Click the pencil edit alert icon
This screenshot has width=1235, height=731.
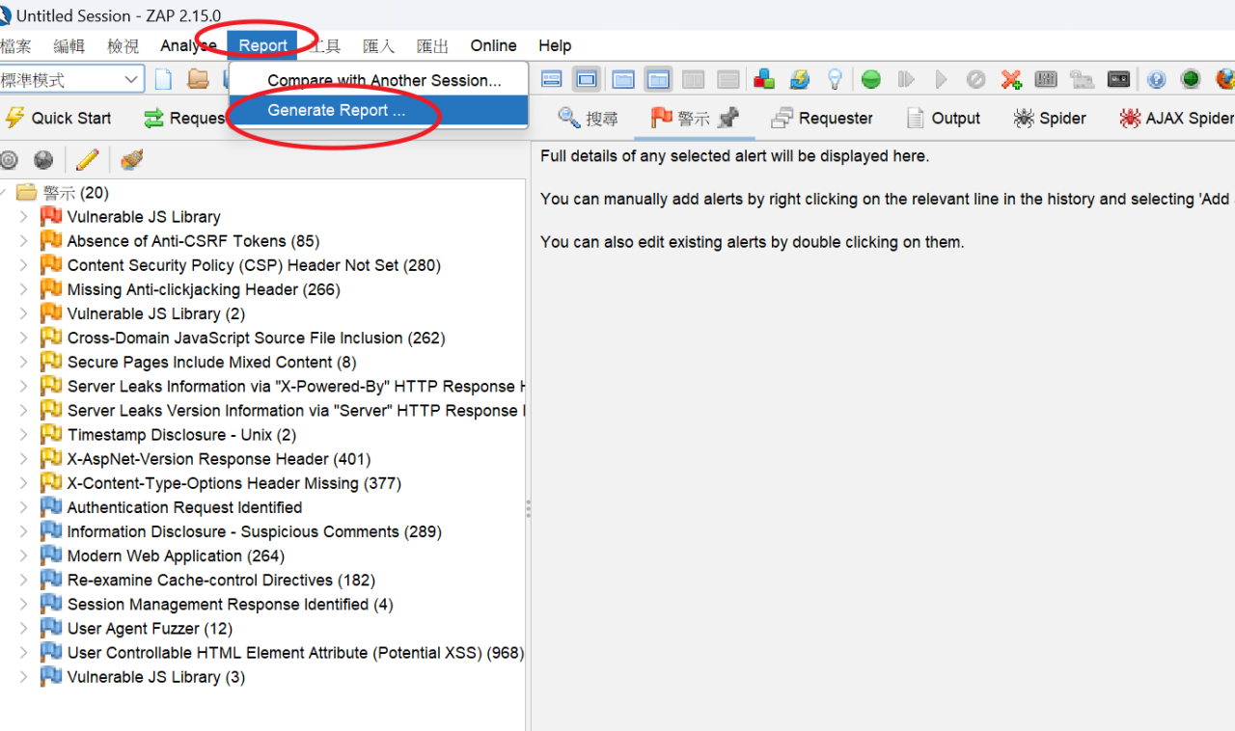tap(87, 160)
